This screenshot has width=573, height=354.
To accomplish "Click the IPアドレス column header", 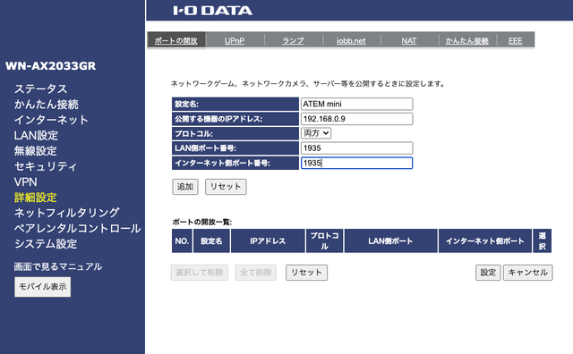I will tap(268, 240).
